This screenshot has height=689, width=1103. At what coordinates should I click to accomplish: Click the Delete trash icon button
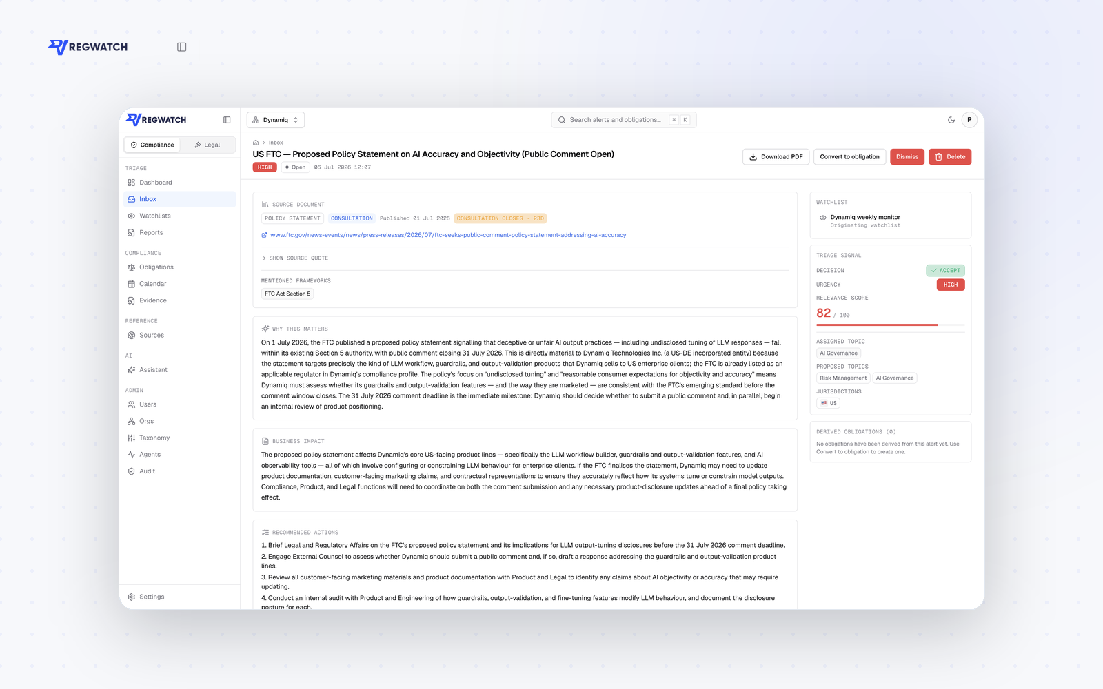click(950, 157)
